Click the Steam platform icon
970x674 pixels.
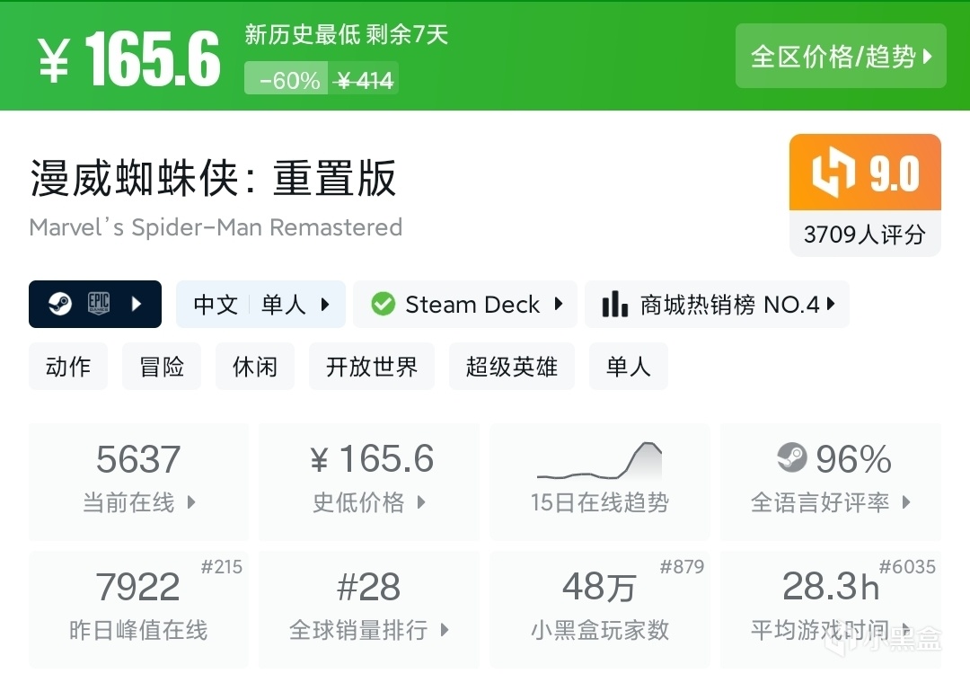click(60, 304)
